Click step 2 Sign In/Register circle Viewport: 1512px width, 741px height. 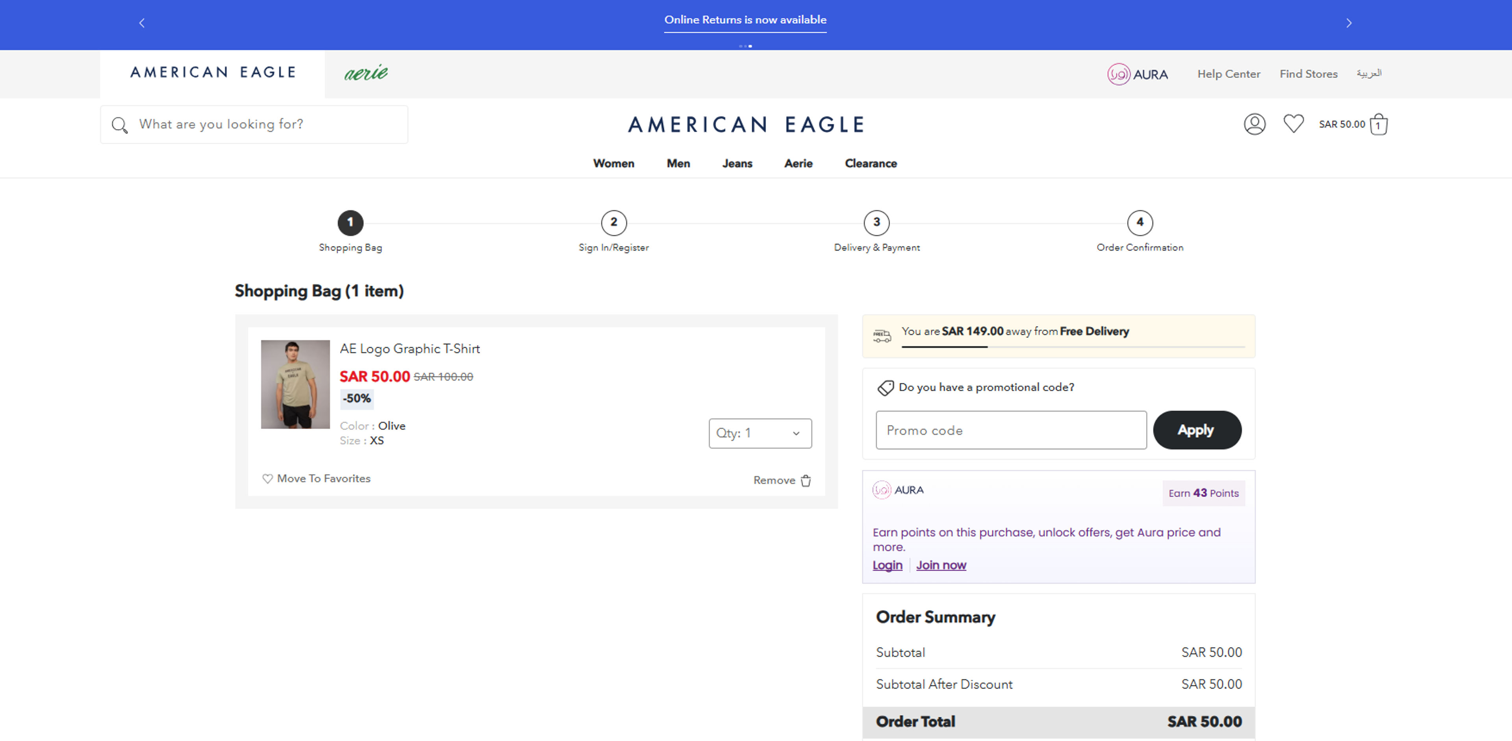(613, 222)
